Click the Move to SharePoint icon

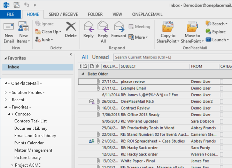point(192,27)
